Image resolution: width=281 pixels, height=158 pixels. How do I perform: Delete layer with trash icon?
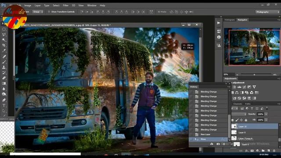tap(274, 151)
